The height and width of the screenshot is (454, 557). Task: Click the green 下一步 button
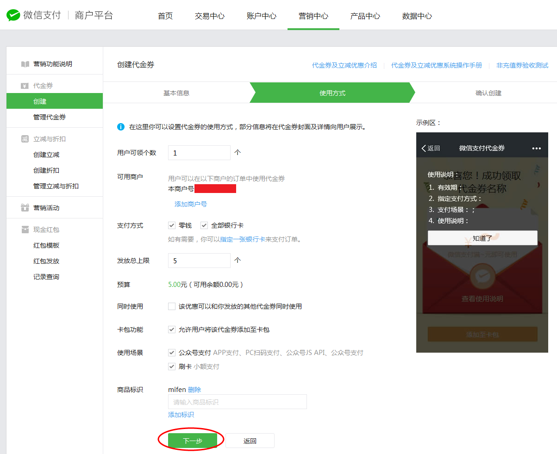pyautogui.click(x=192, y=441)
